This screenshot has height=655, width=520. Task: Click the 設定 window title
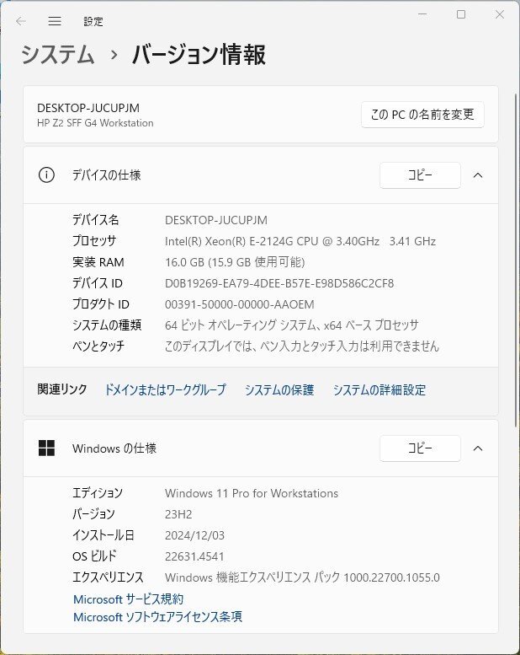[x=93, y=21]
